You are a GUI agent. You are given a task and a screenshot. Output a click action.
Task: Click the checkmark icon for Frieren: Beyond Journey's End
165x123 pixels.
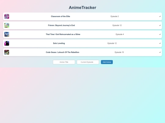point(160,26)
